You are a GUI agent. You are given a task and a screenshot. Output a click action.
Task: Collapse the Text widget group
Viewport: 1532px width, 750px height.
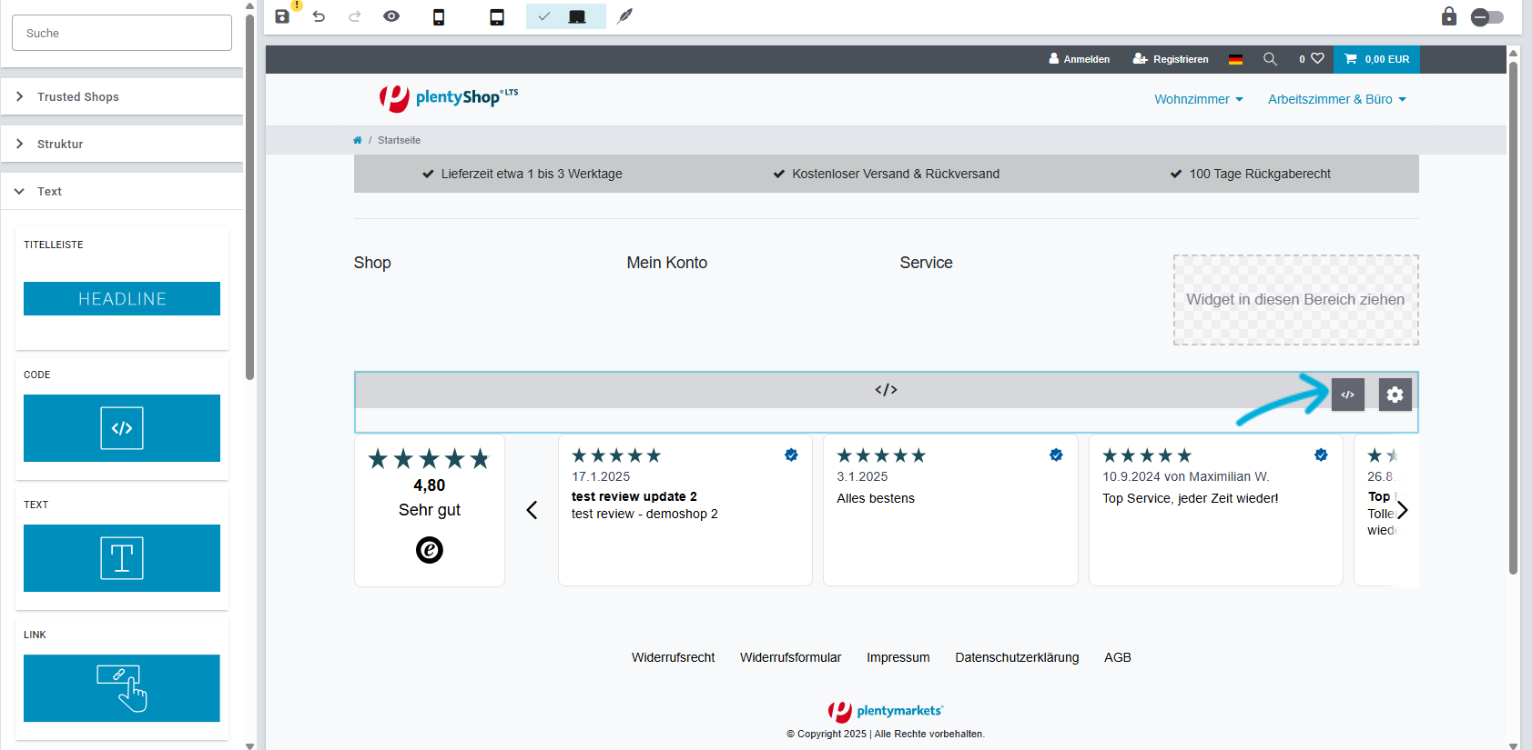[122, 191]
